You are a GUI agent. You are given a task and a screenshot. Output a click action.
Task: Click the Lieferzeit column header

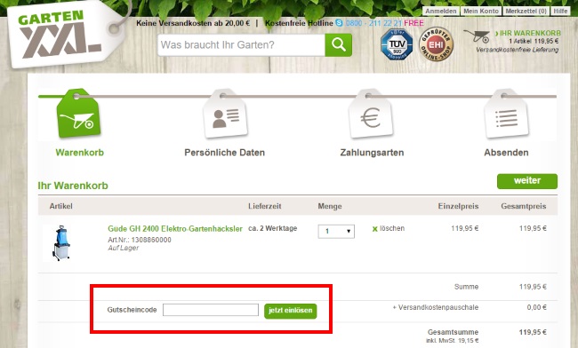pyautogui.click(x=265, y=206)
